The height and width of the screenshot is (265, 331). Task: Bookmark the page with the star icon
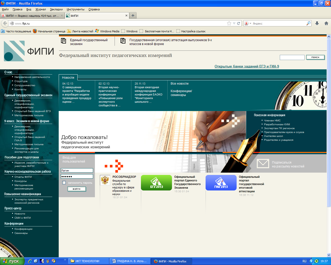point(229,23)
